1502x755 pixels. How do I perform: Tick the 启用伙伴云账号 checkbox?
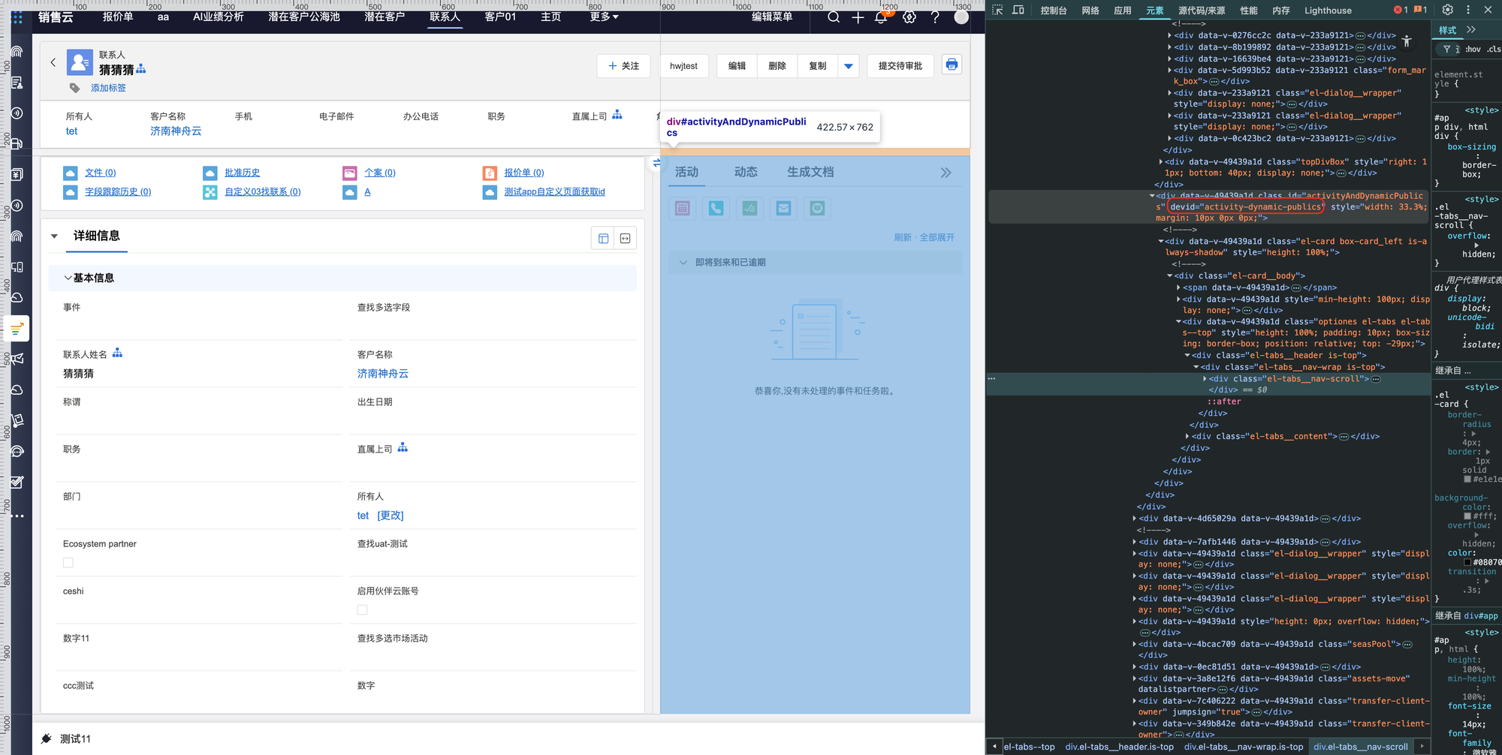point(363,610)
